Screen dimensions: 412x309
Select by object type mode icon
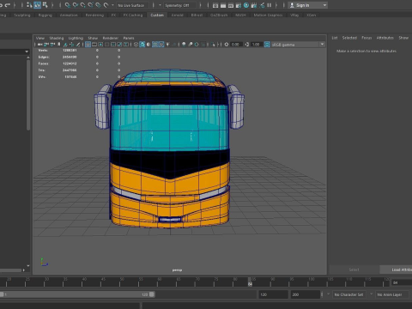37,5
